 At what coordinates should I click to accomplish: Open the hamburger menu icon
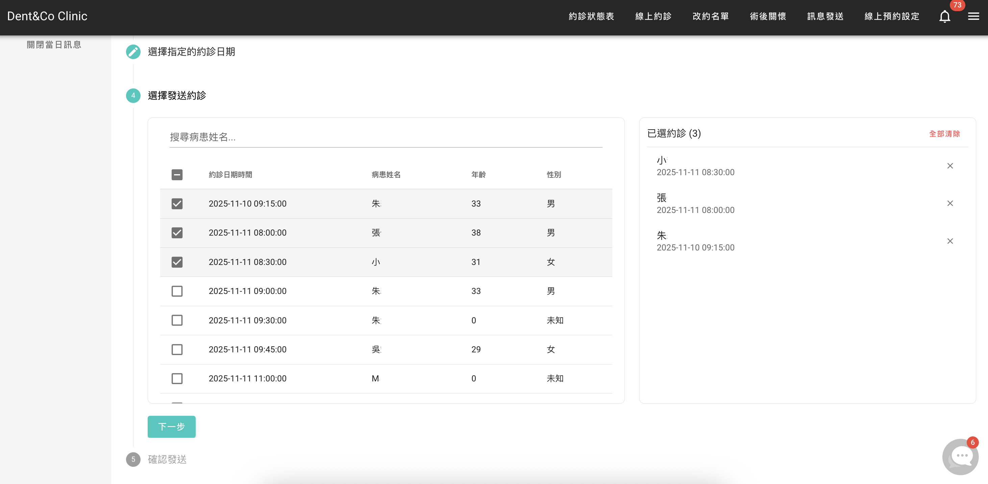973,17
